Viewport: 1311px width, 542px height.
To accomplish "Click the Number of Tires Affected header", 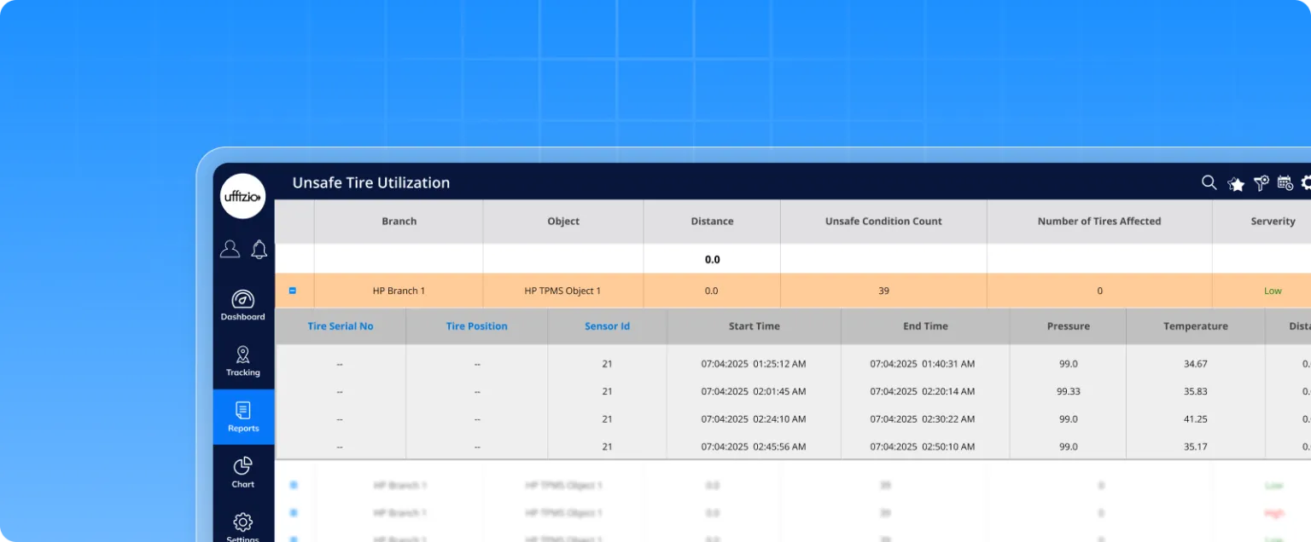I will tap(1098, 221).
